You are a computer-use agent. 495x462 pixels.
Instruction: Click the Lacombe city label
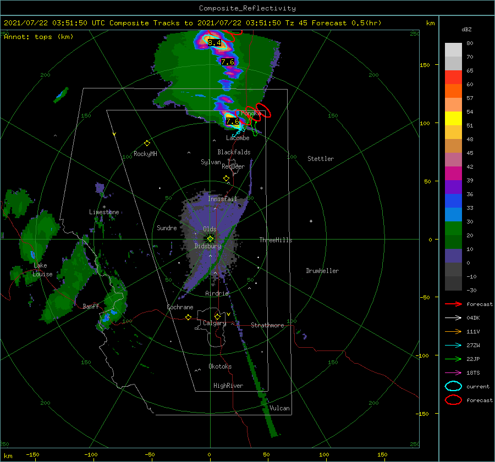[x=238, y=138]
